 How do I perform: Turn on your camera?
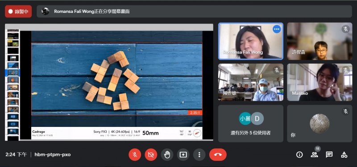(151, 155)
